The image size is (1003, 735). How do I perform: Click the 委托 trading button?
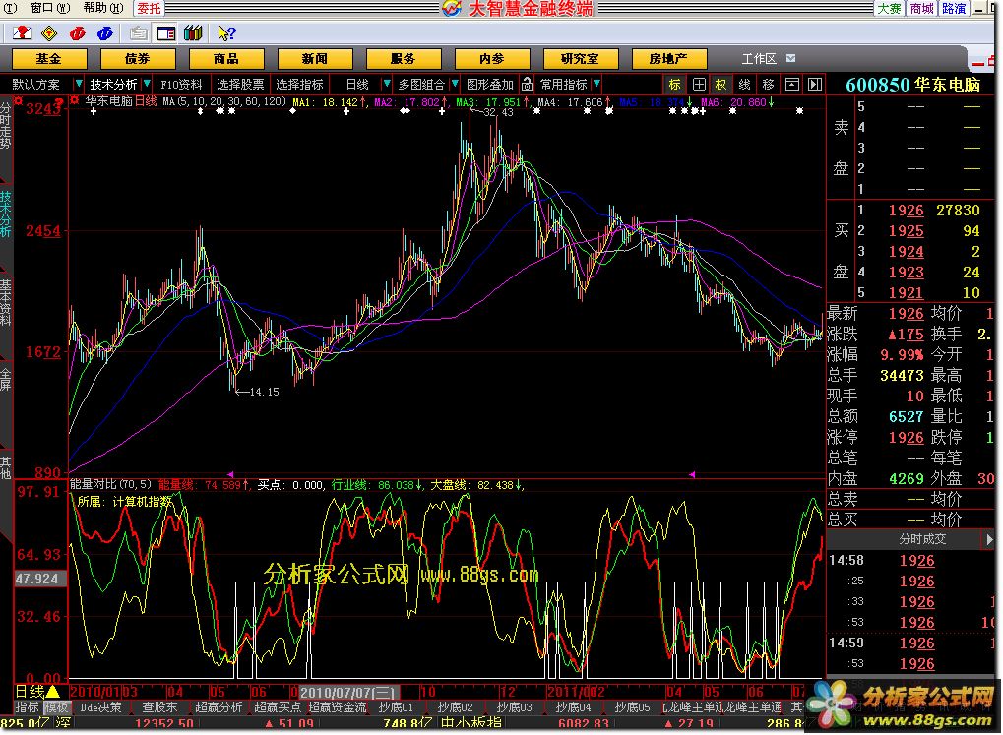tap(149, 8)
